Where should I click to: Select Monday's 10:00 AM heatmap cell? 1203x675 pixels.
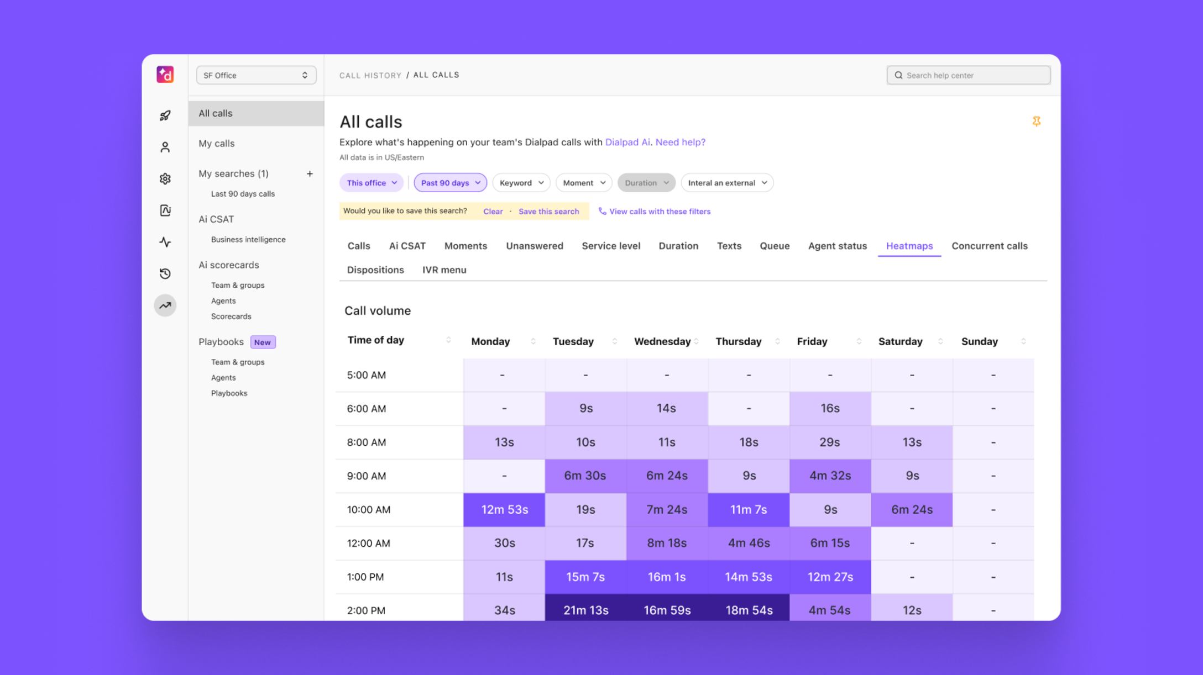(x=504, y=509)
